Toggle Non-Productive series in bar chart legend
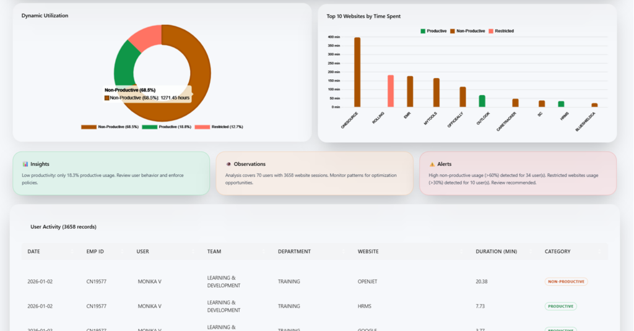The width and height of the screenshot is (634, 331). (x=467, y=31)
